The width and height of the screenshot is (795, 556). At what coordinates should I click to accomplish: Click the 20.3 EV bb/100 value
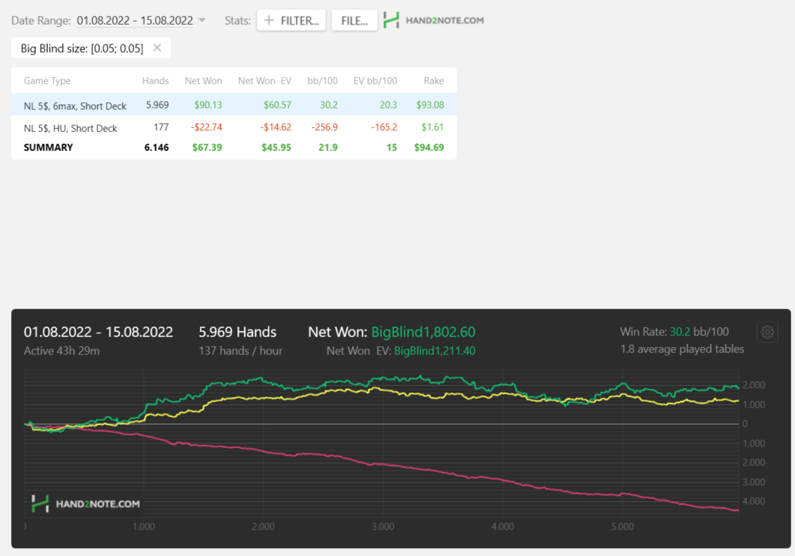(x=388, y=105)
